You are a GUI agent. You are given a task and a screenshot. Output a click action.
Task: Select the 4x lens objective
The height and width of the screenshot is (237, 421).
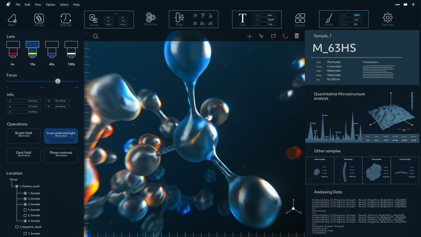(x=13, y=49)
